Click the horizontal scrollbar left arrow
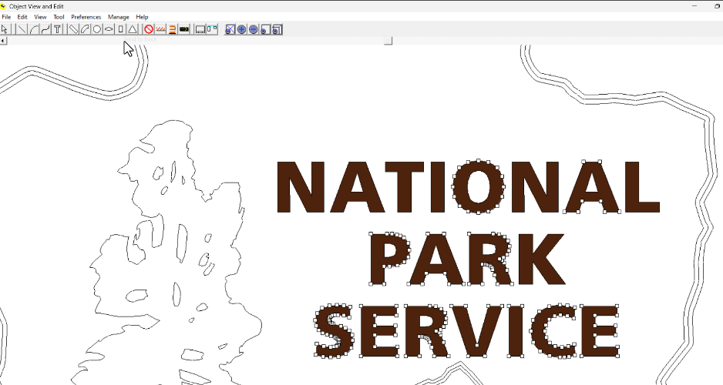The image size is (723, 385). tap(3, 41)
